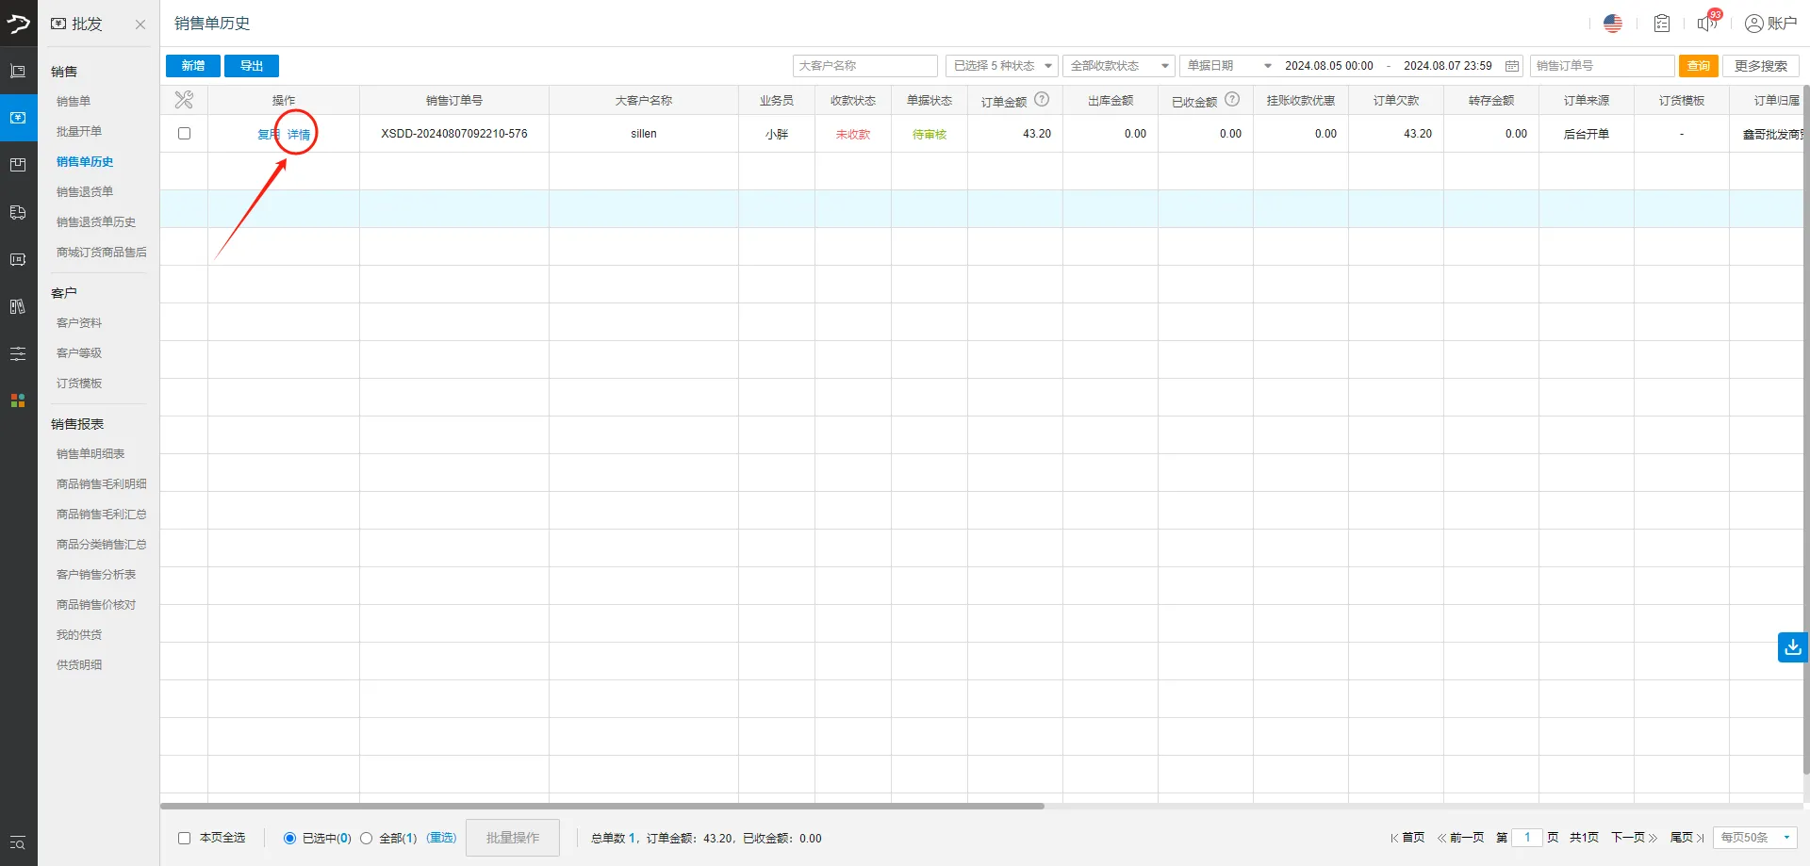Open the 全部收款状态 dropdown
The image size is (1810, 866).
pos(1118,66)
